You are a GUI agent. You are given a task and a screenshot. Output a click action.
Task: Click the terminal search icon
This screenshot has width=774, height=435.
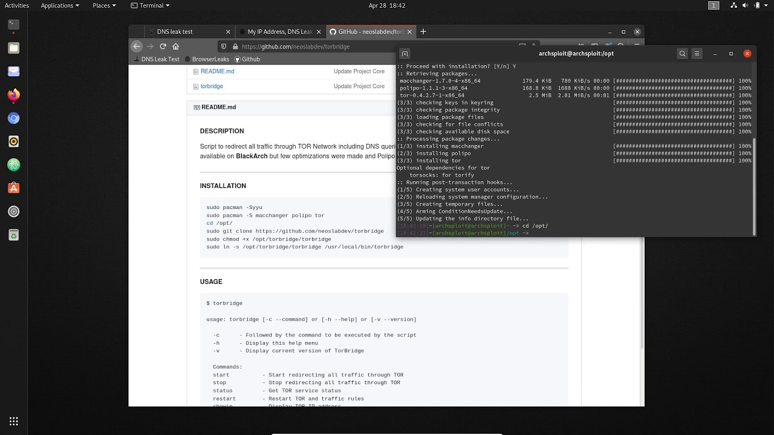(682, 54)
